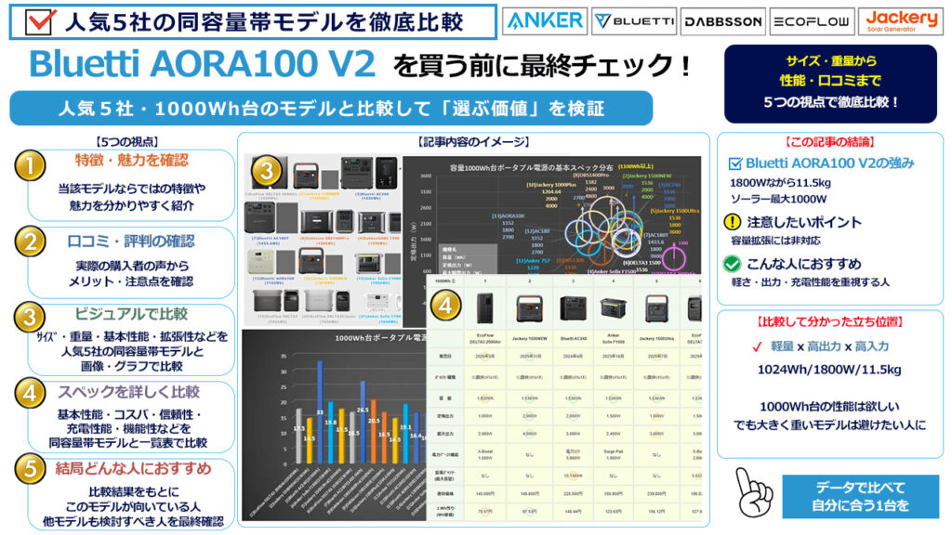
Task: Click the text 1800Wながら11.5kg
Action: point(780,183)
